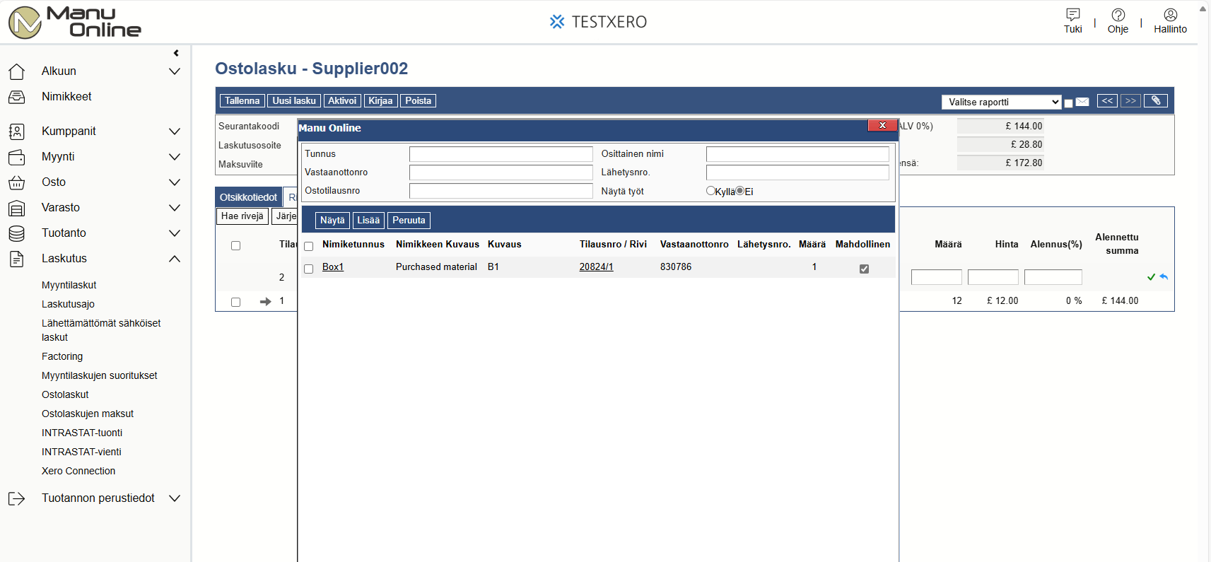Screen dimensions: 1211x562
Task: Open Hallinto user account icon
Action: pyautogui.click(x=1170, y=14)
